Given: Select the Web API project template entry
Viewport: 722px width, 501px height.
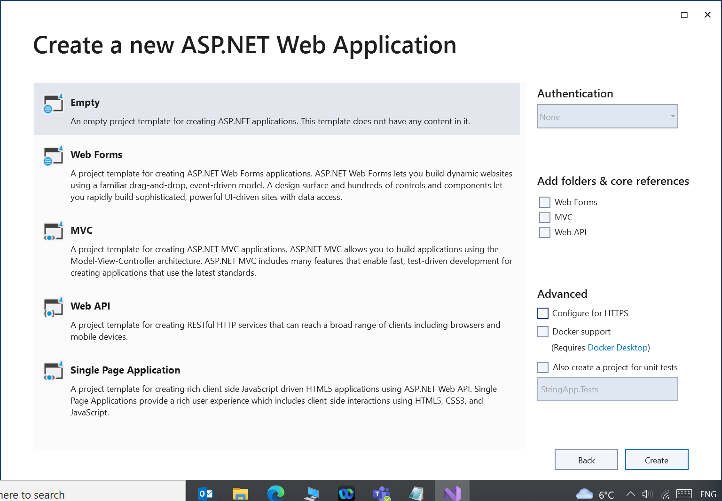Looking at the screenshot, I should (282, 320).
